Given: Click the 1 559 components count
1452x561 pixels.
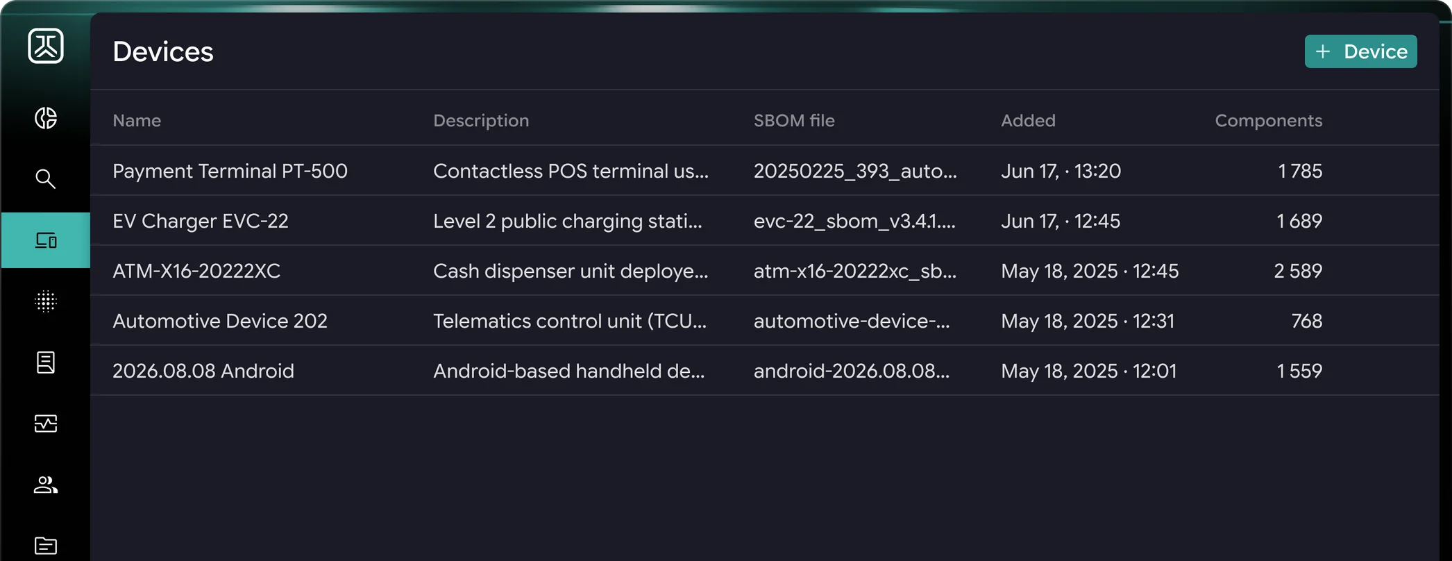Looking at the screenshot, I should coord(1299,371).
